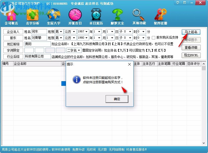Open the 本日黄历 daily almanac
The height and width of the screenshot is (153, 208).
96,16
